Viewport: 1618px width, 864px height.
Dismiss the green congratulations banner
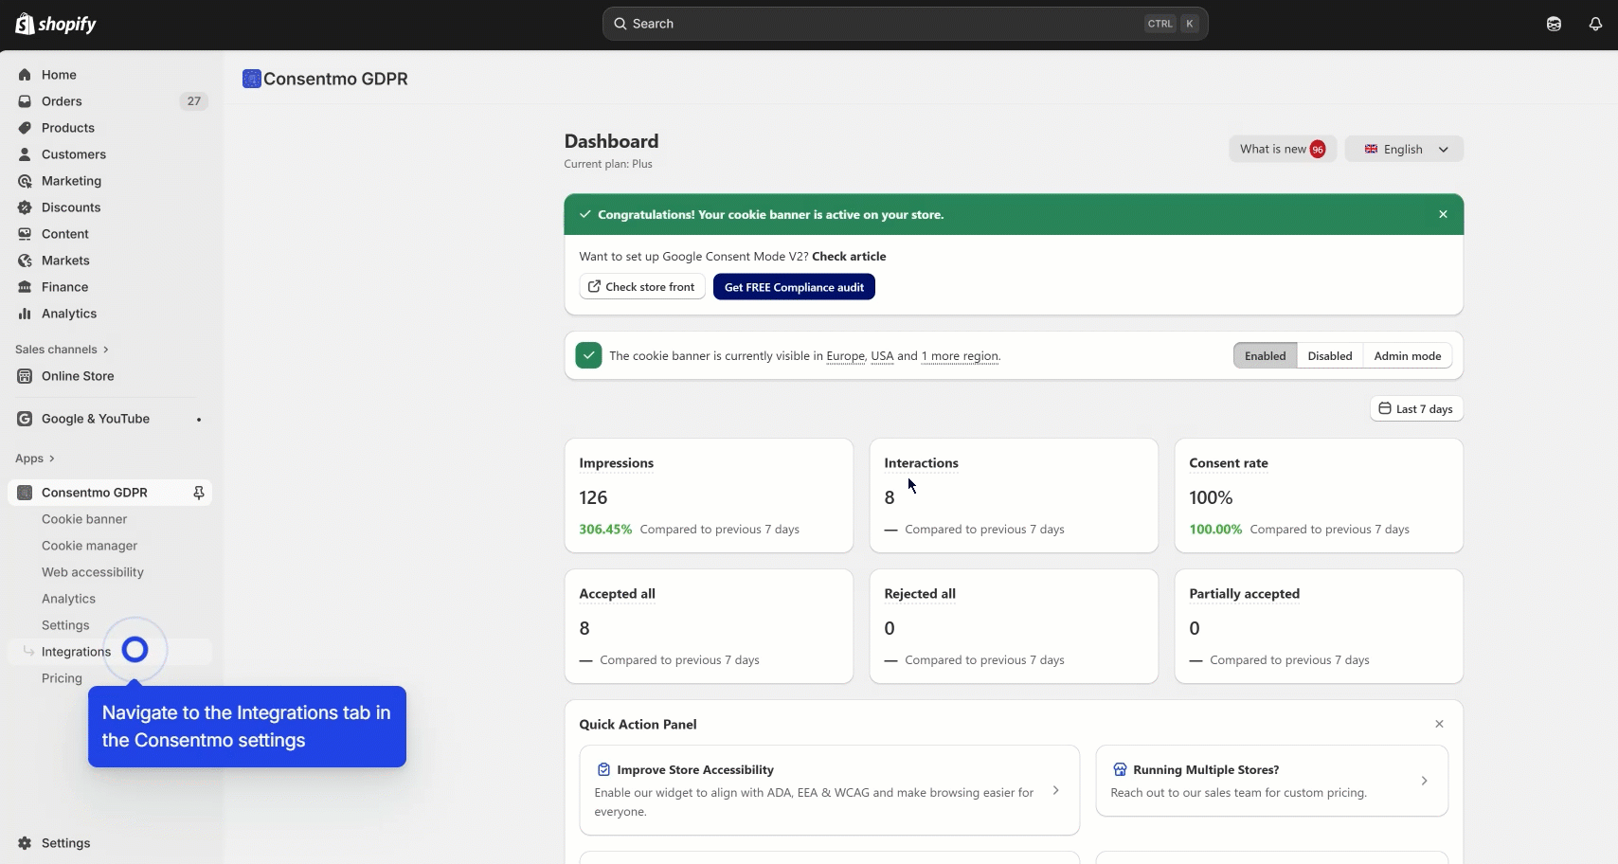pyautogui.click(x=1443, y=214)
